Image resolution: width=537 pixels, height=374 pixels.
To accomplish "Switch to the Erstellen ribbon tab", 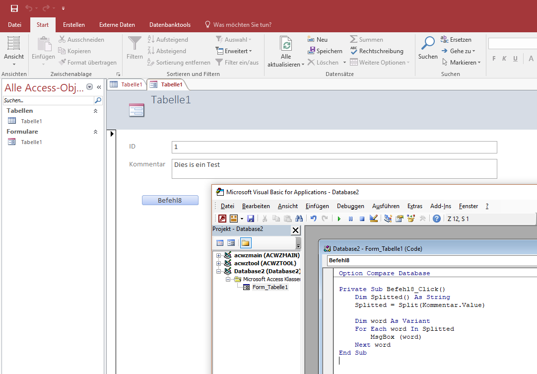I will (73, 25).
